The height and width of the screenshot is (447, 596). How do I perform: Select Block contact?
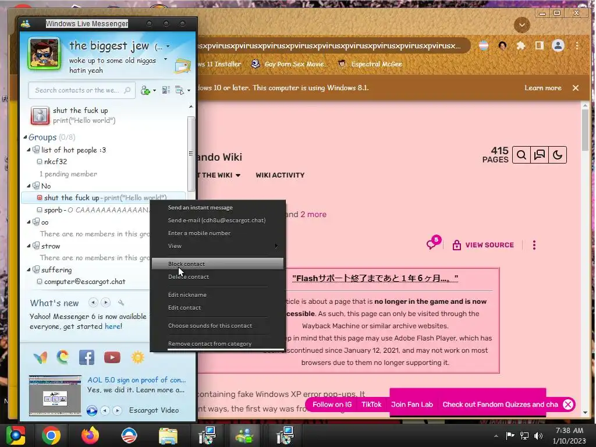(x=218, y=264)
